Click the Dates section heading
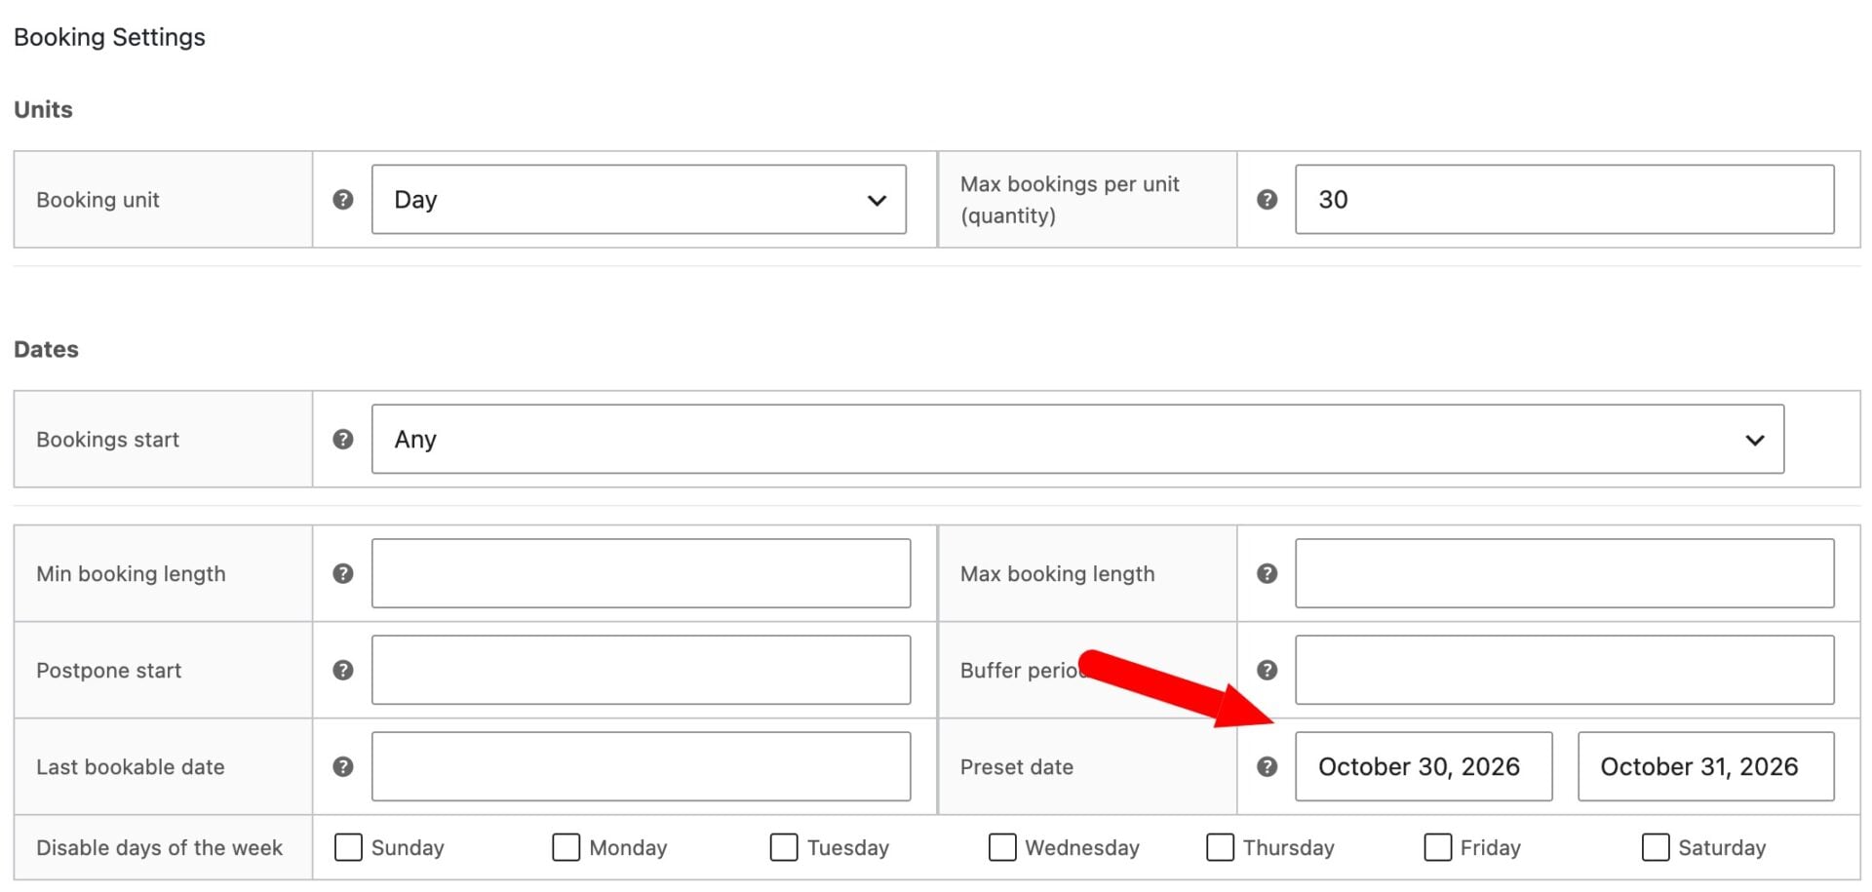The height and width of the screenshot is (892, 1872). point(46,349)
